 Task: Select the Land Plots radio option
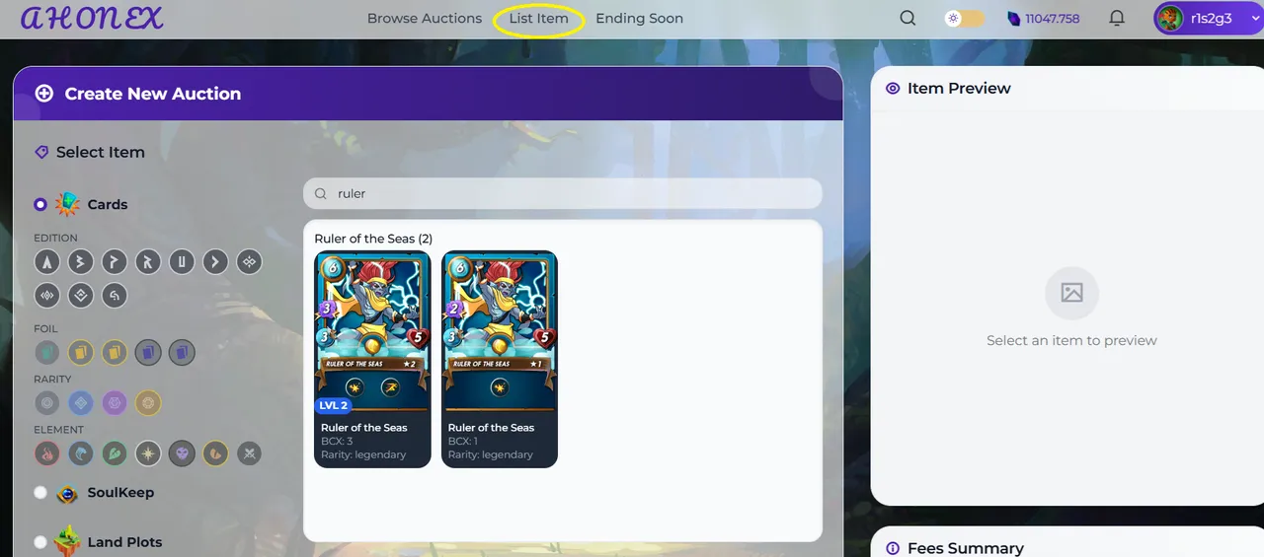point(40,542)
